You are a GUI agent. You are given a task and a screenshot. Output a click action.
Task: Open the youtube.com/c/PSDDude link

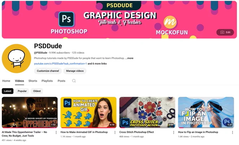coord(60,64)
